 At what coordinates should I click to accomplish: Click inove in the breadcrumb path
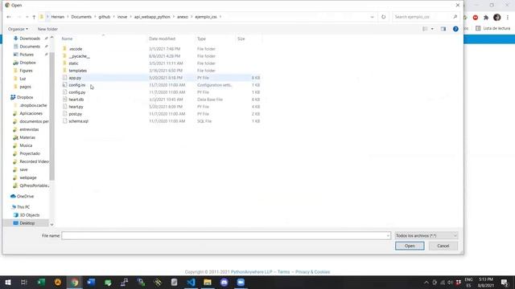[x=122, y=17]
